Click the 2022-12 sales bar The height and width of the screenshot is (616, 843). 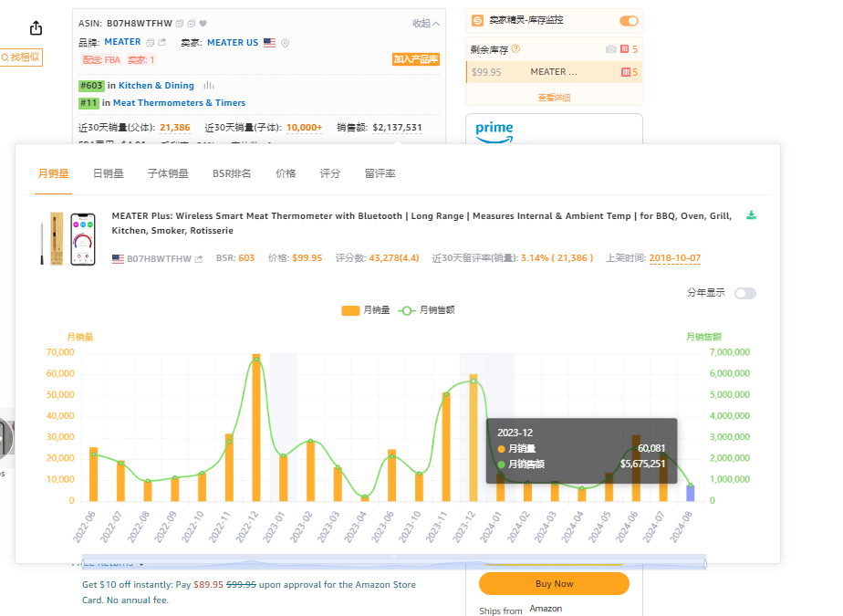coord(256,428)
